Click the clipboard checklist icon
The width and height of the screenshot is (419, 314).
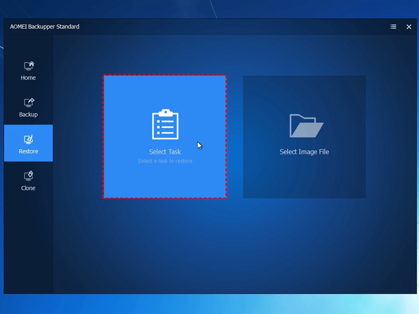(165, 124)
